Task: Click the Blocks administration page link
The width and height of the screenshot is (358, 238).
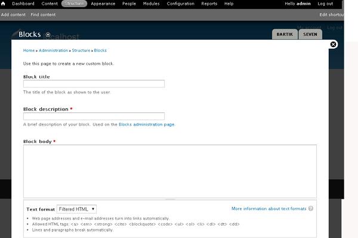Action: [147, 124]
